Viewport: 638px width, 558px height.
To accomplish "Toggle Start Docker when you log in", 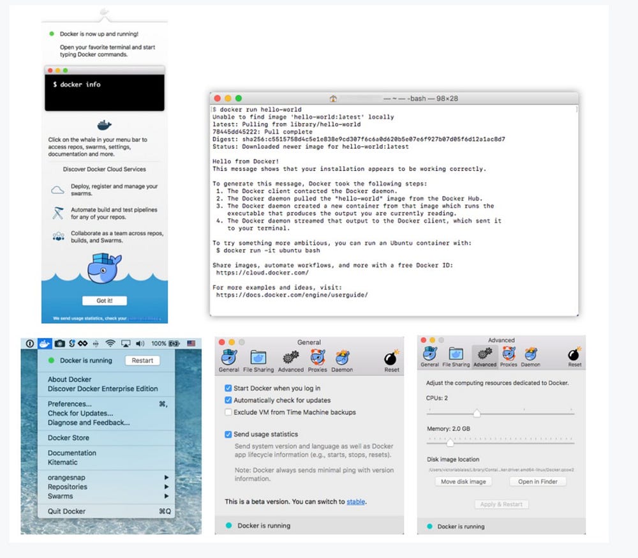I will (x=228, y=388).
